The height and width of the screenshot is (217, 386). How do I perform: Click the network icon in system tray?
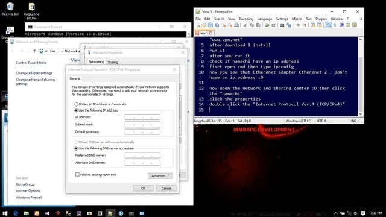tap(349, 213)
